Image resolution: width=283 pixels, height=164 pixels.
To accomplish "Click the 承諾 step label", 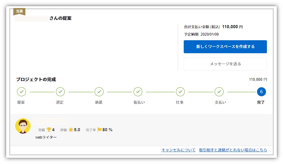I will (99, 102).
